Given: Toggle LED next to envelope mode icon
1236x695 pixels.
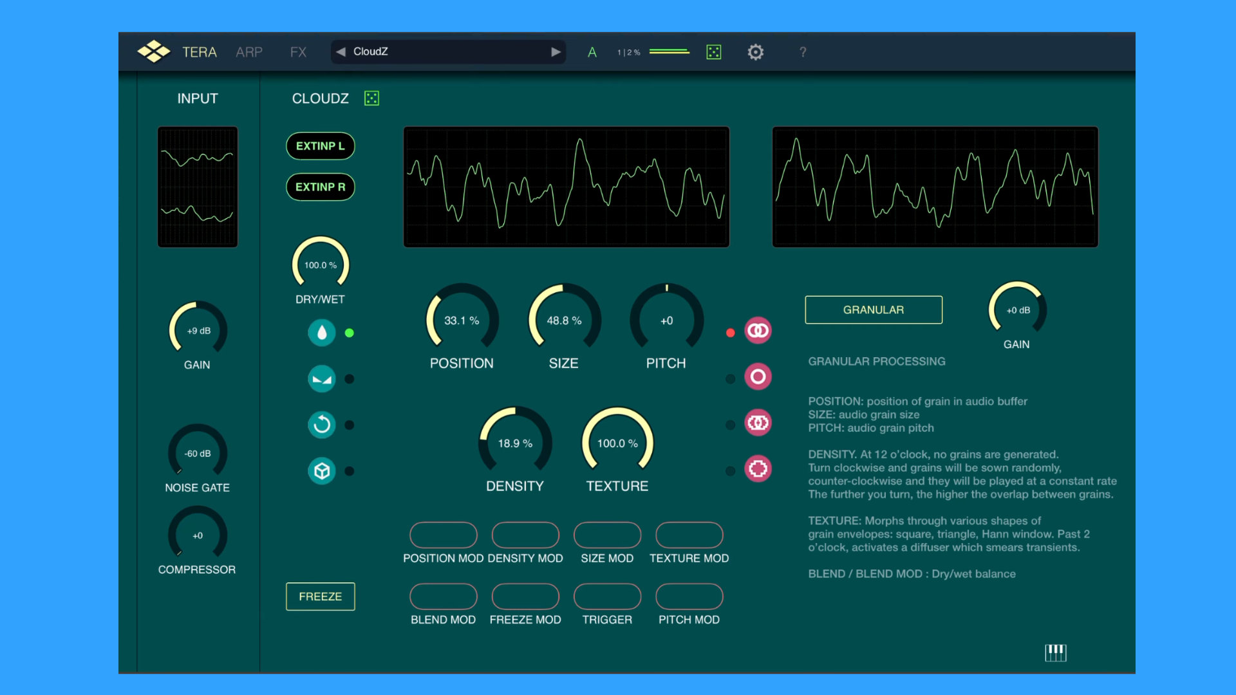Looking at the screenshot, I should pyautogui.click(x=350, y=379).
